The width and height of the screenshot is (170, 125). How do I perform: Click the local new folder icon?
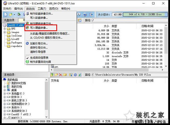click(x=56, y=75)
